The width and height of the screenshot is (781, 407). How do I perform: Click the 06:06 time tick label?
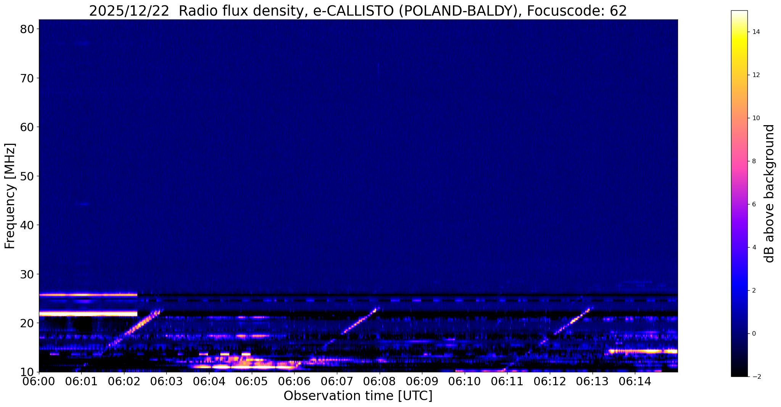tap(294, 381)
